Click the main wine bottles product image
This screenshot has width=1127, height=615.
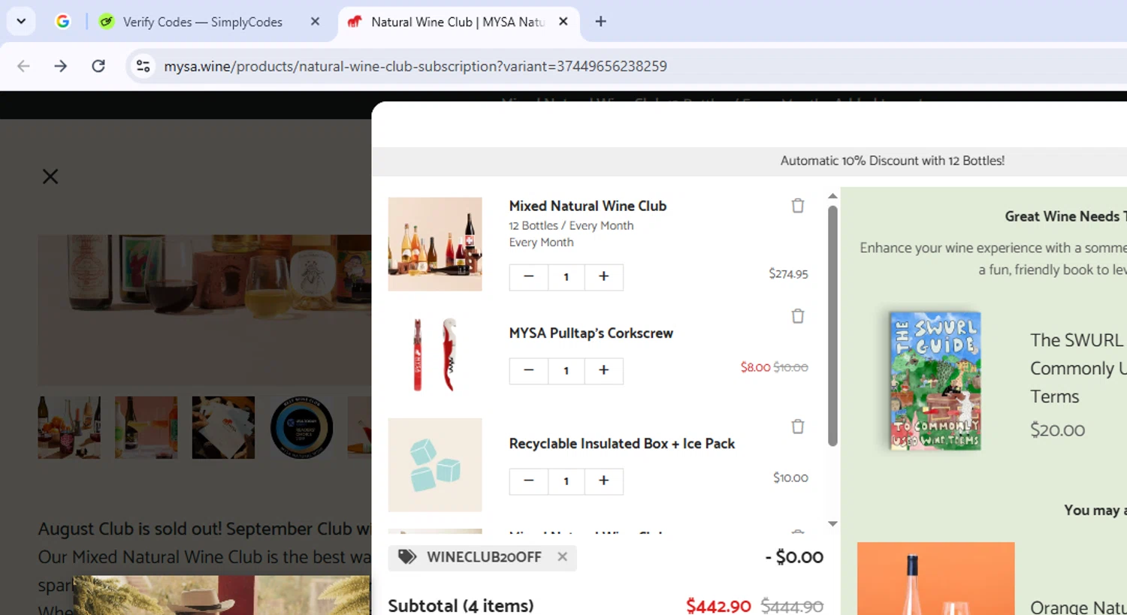click(204, 310)
